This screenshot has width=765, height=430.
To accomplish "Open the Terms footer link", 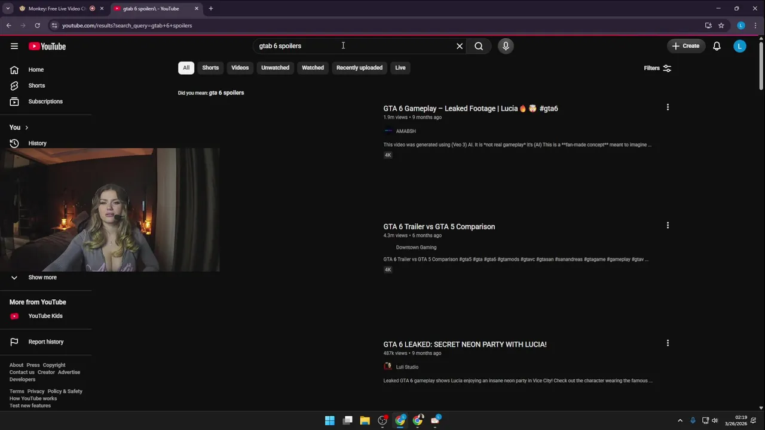I will [16, 391].
